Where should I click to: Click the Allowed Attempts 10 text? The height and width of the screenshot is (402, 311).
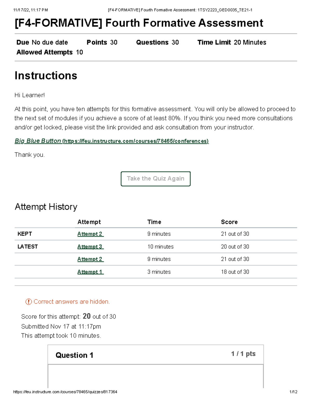tap(50, 52)
